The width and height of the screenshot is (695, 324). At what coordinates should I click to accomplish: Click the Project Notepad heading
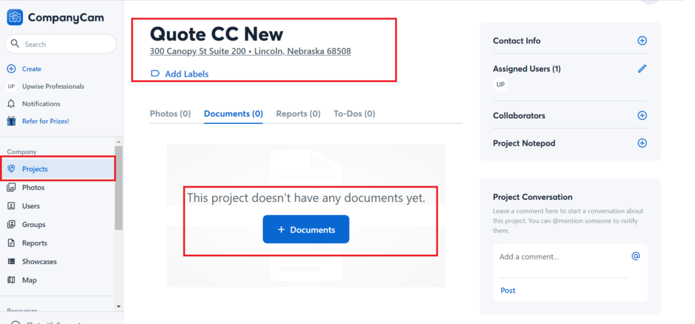tap(524, 143)
